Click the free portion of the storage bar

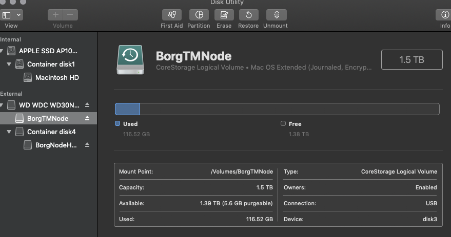pyautogui.click(x=290, y=109)
